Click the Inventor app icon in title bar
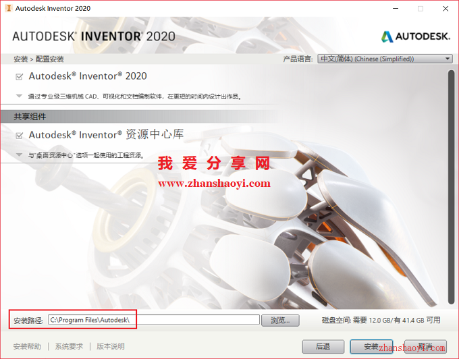The width and height of the screenshot is (459, 359). coord(9,8)
